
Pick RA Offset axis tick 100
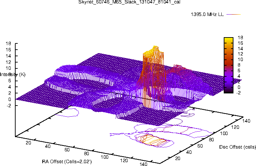pos(104,157)
